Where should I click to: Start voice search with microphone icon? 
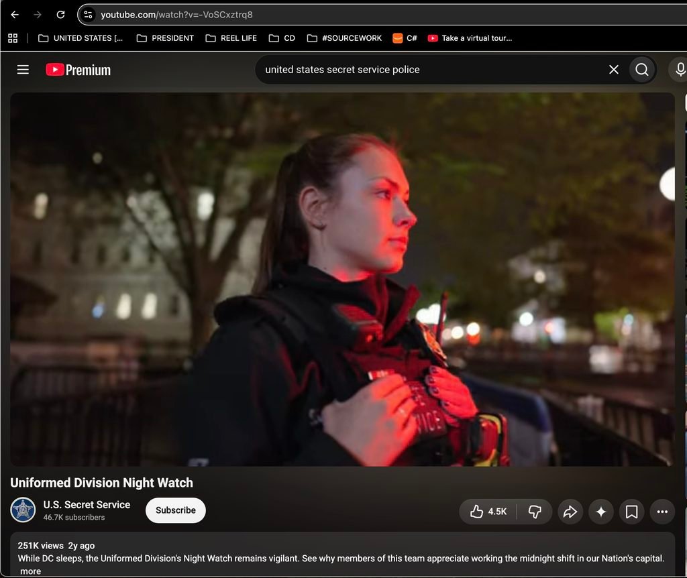680,70
